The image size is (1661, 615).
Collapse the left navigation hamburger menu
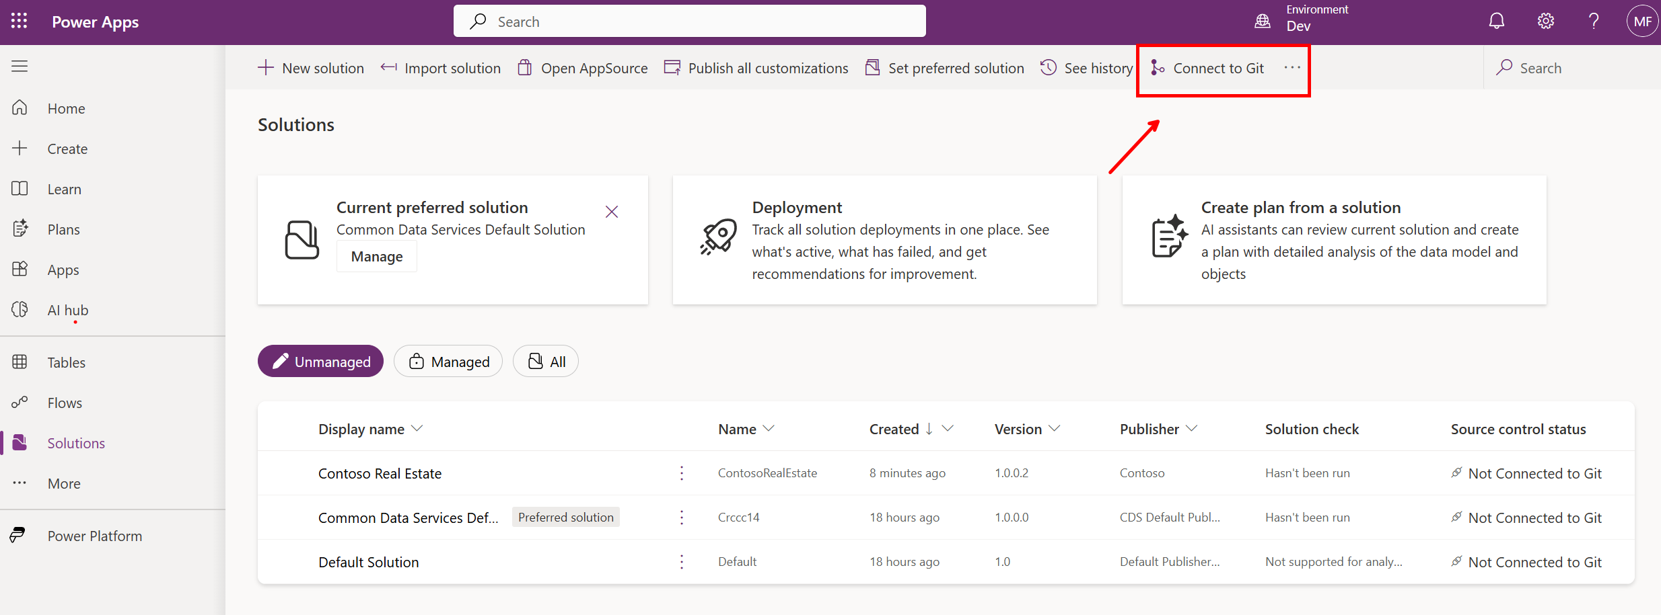pos(20,66)
